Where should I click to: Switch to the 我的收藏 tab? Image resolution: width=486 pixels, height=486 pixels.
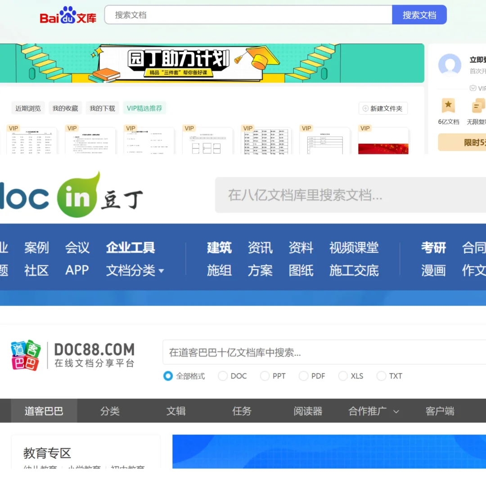[65, 108]
